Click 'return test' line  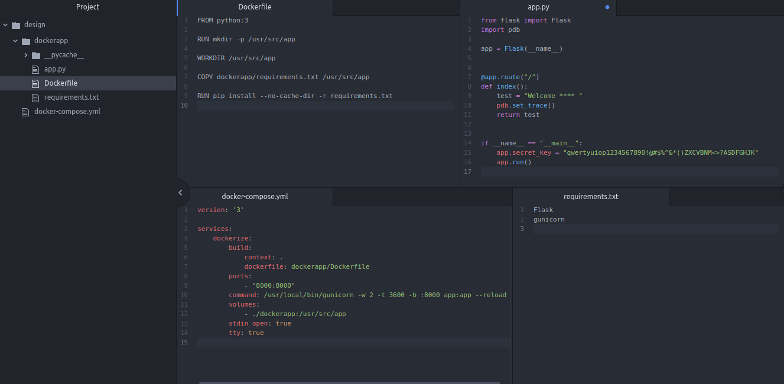pos(518,115)
